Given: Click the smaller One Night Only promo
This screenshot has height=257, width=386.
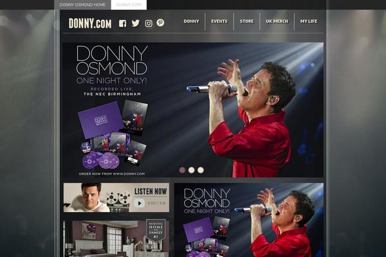Looking at the screenshot, I should 249,220.
